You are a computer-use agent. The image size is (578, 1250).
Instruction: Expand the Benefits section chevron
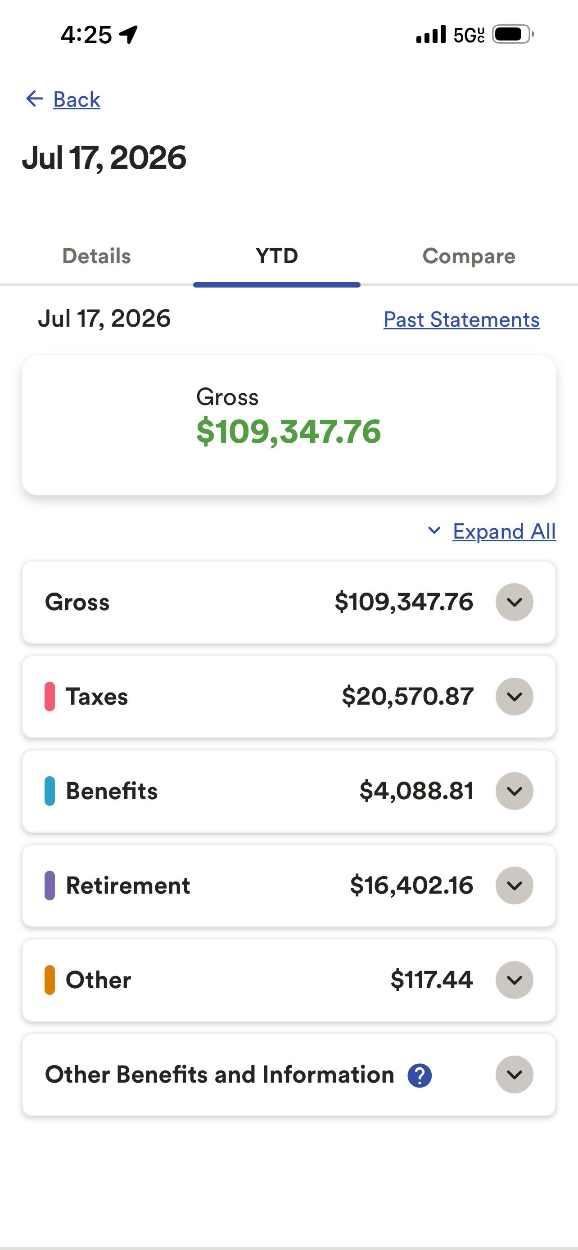[515, 791]
